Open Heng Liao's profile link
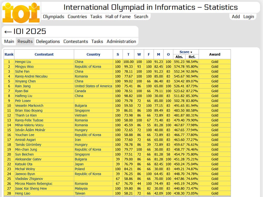The image size is (263, 197). coord(22,193)
